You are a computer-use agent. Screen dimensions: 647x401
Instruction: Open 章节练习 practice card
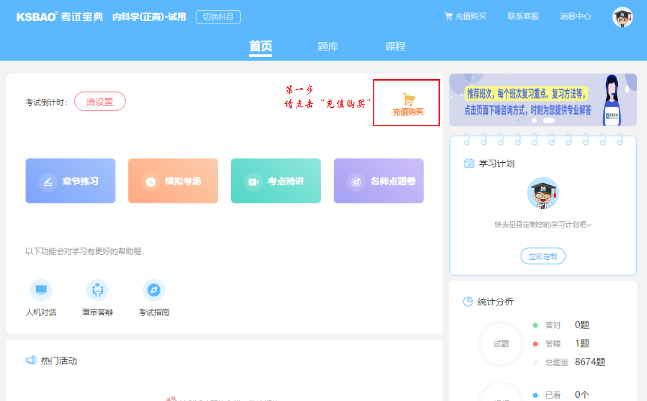click(70, 181)
